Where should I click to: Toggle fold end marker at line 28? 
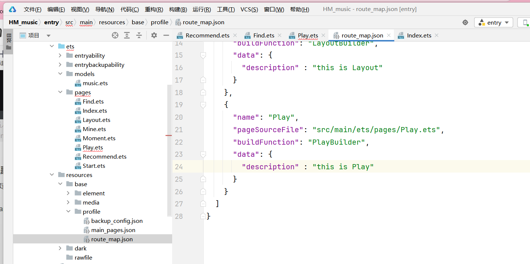(203, 216)
